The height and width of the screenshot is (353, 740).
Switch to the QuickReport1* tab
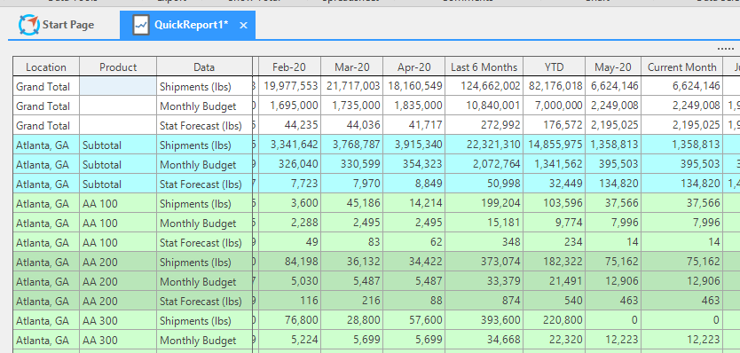coord(187,25)
